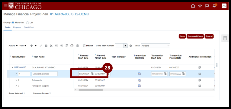Click the Task Number field containing 1
The width and height of the screenshot is (231, 109).
(24, 74)
